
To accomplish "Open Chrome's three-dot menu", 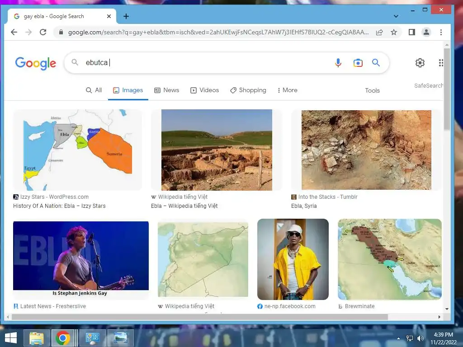I will pos(441,32).
